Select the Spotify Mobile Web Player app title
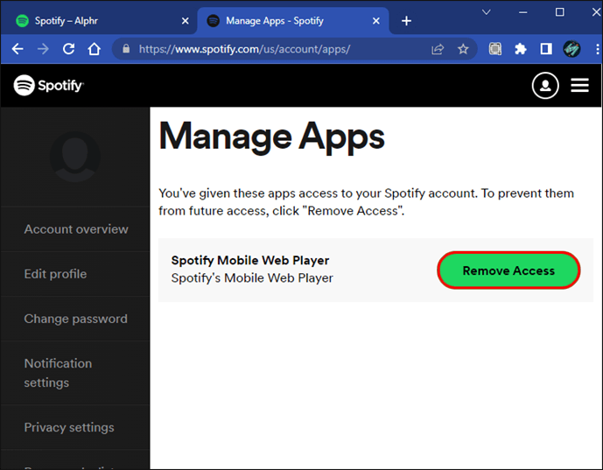Screen dimensions: 603x470 (x=250, y=261)
